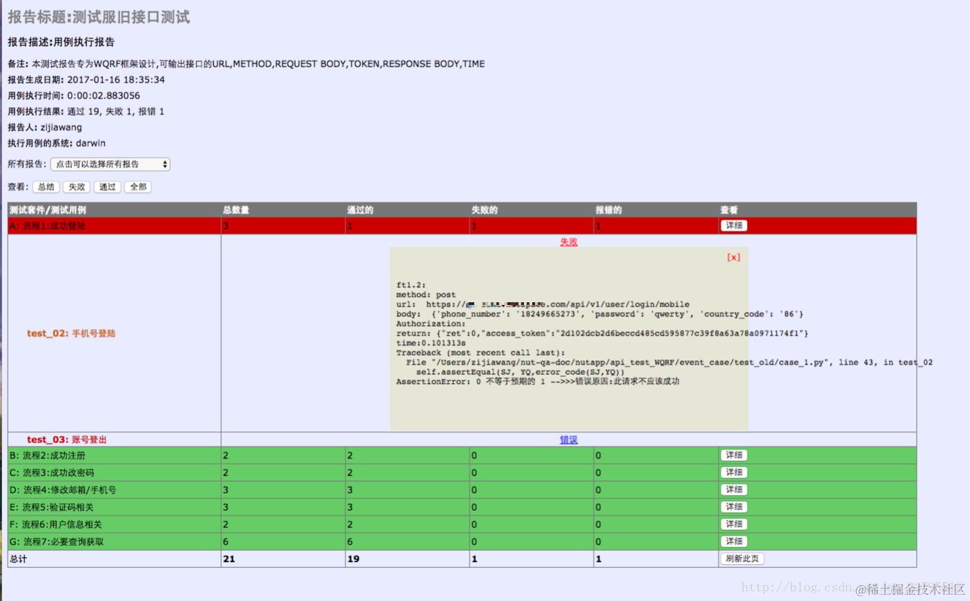This screenshot has width=970, height=601.
Task: Click the G: 流程7:必要查询获取 suite name
Action: (x=57, y=542)
